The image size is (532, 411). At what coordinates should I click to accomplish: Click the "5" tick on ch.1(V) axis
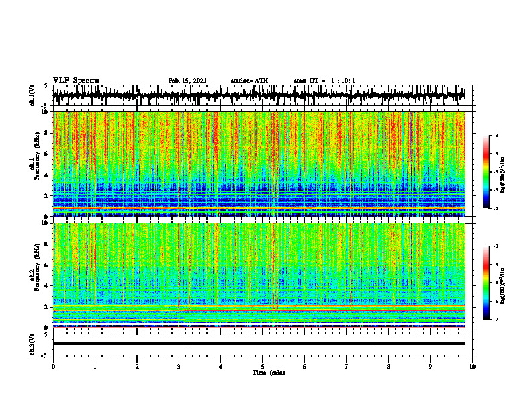(46, 86)
